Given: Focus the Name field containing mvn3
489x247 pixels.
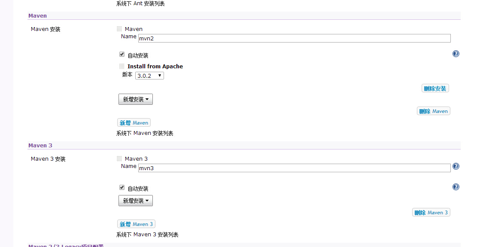Looking at the screenshot, I should coord(295,168).
